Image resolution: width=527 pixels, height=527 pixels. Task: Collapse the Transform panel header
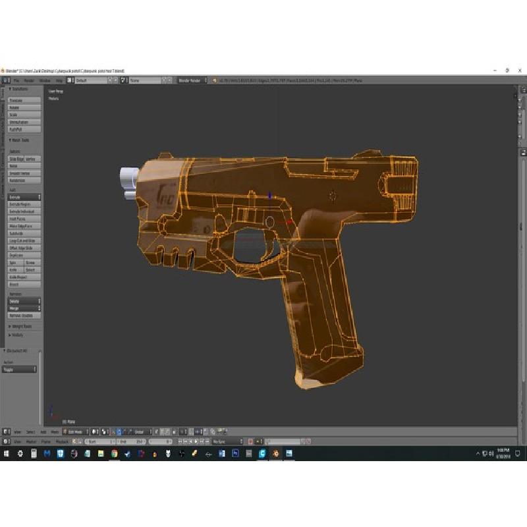coord(20,88)
